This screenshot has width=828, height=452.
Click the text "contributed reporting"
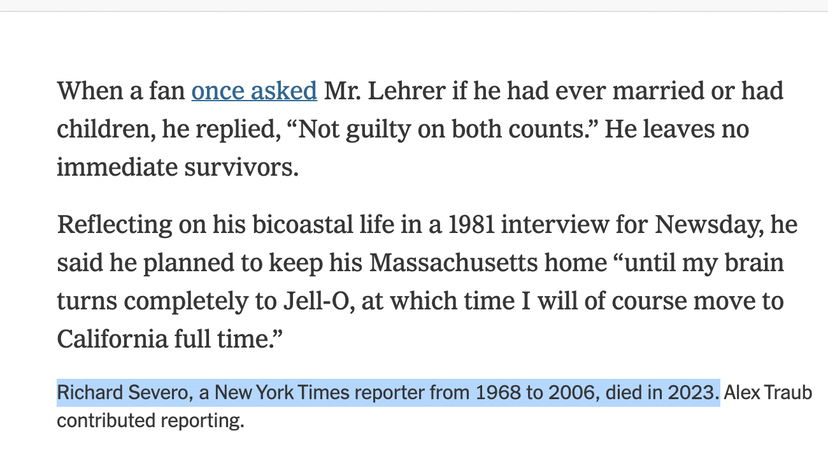click(x=150, y=421)
